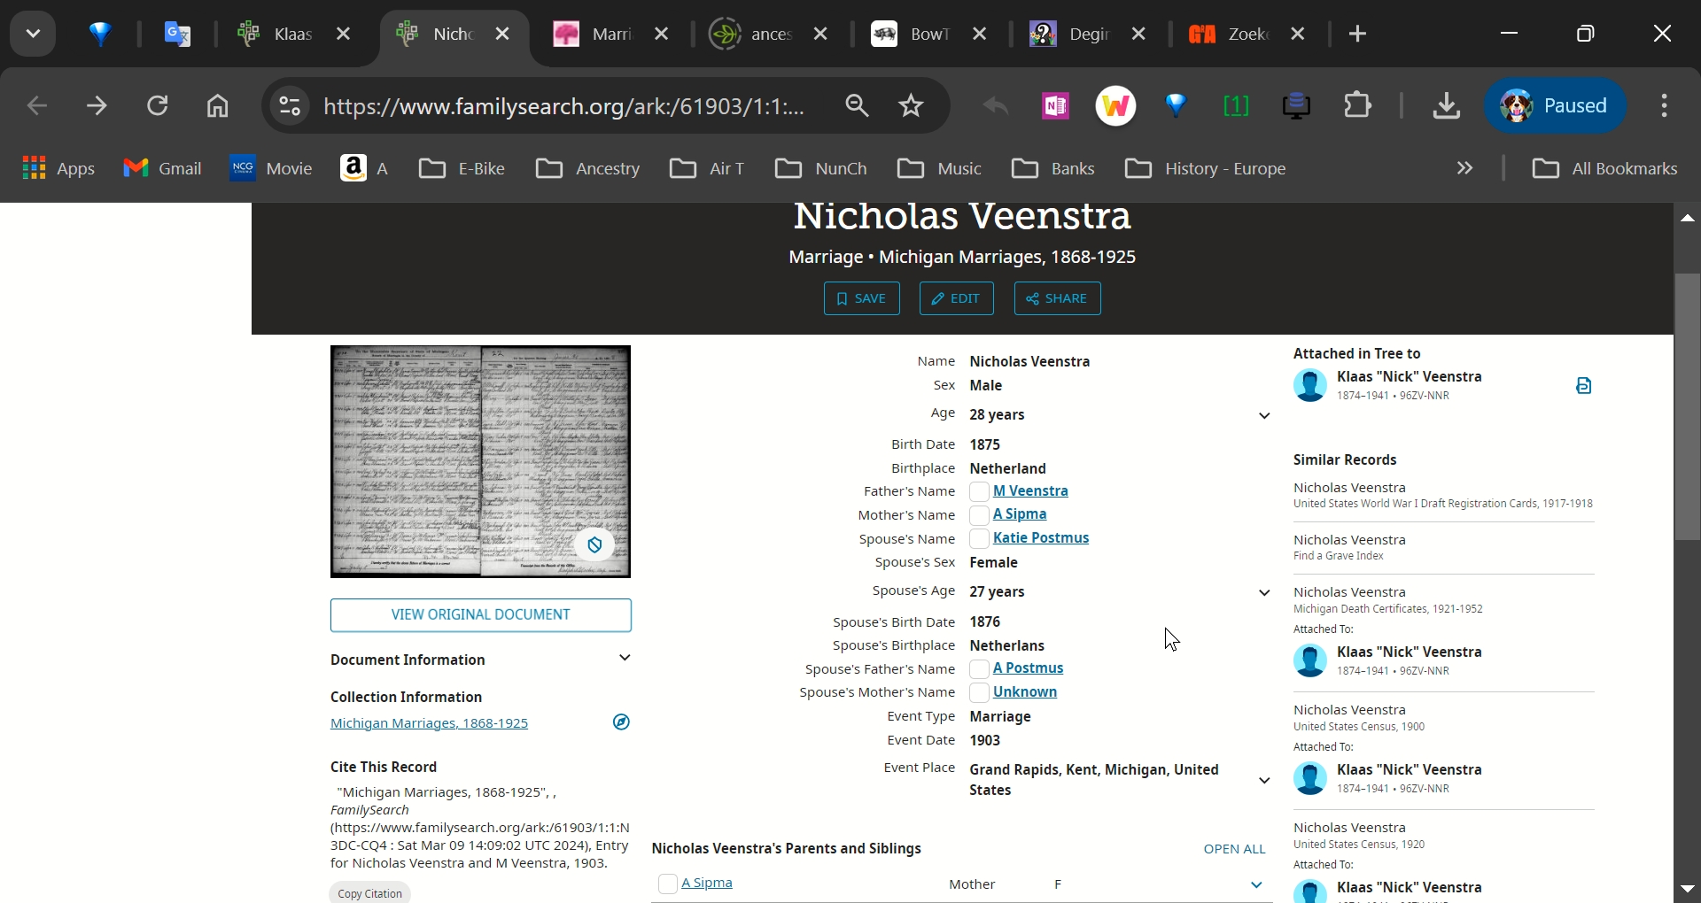Open the Ancestry bookmarks folder

[588, 168]
